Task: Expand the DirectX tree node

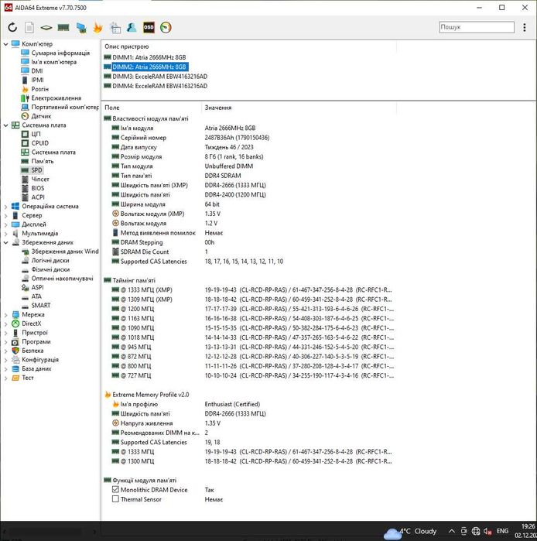Action: pos(5,324)
